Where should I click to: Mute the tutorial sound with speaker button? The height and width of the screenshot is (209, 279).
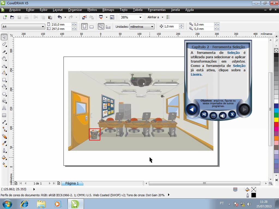[x=223, y=115]
